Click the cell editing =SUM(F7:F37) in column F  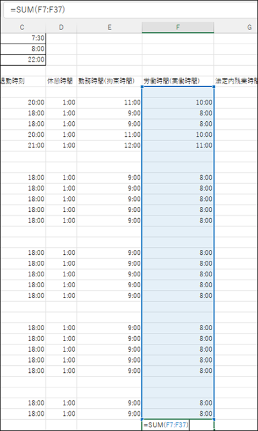tap(178, 425)
